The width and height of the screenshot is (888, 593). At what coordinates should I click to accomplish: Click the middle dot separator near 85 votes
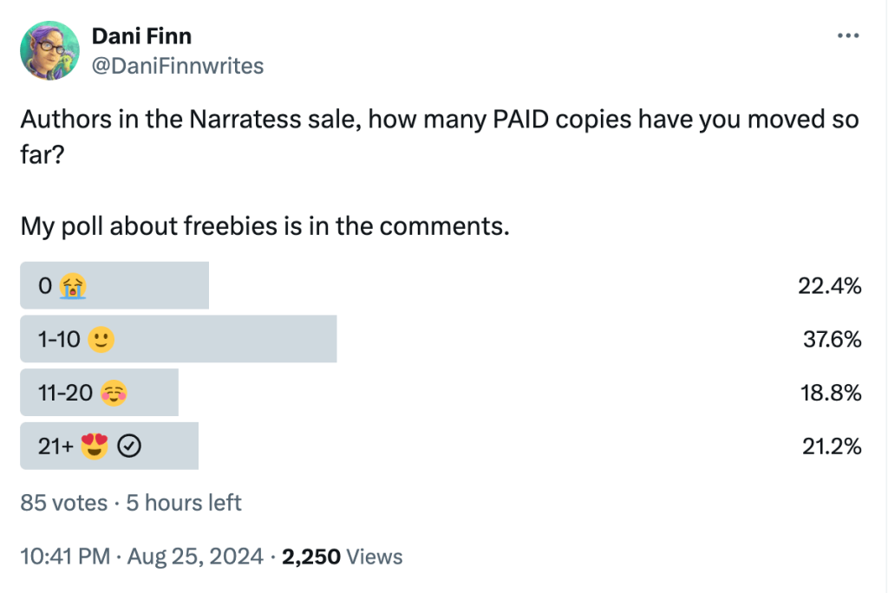pyautogui.click(x=117, y=502)
